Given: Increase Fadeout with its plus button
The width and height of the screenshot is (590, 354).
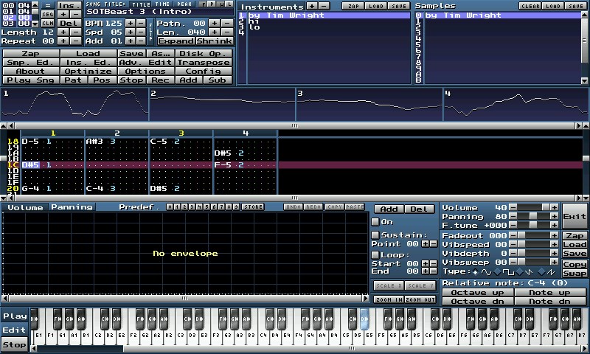Looking at the screenshot, I should 555,235.
